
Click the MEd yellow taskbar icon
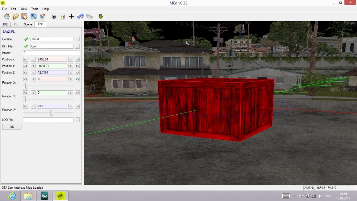click(x=61, y=196)
